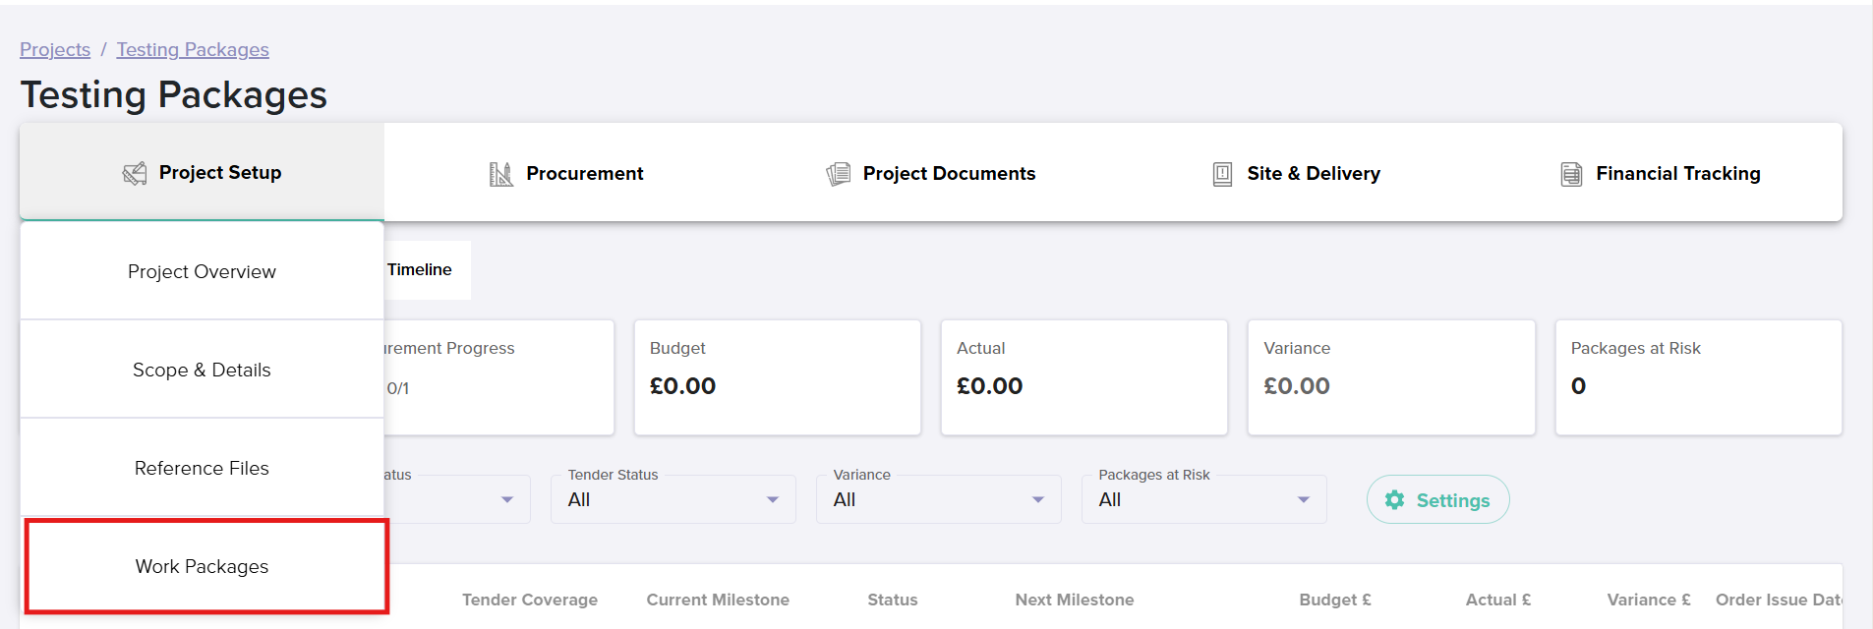1873x629 pixels.
Task: Click the Project Setup tab icon
Action: (x=135, y=174)
